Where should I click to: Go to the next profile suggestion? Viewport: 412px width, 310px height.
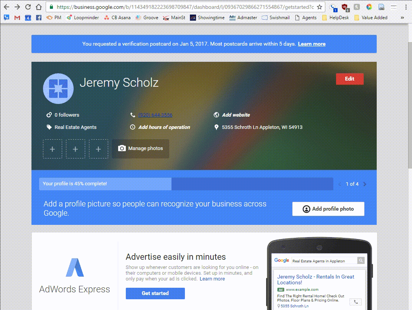[365, 184]
